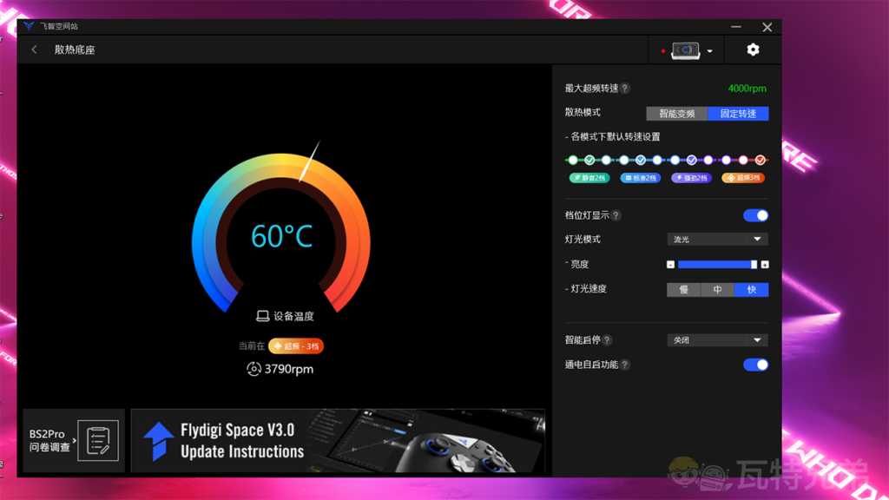Click the 超频 - 3档 current mode badge

pos(296,345)
